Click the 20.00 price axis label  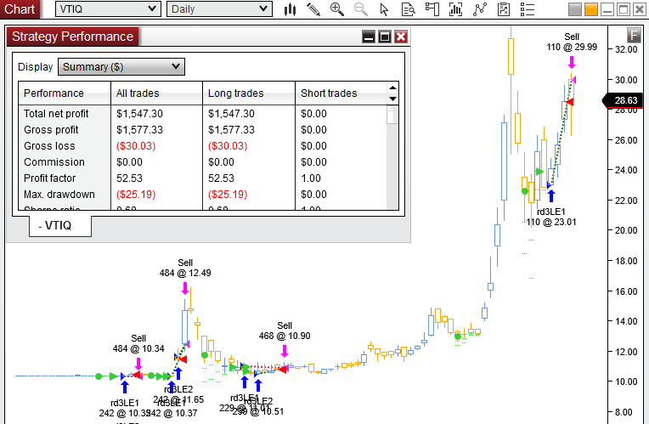pos(626,230)
